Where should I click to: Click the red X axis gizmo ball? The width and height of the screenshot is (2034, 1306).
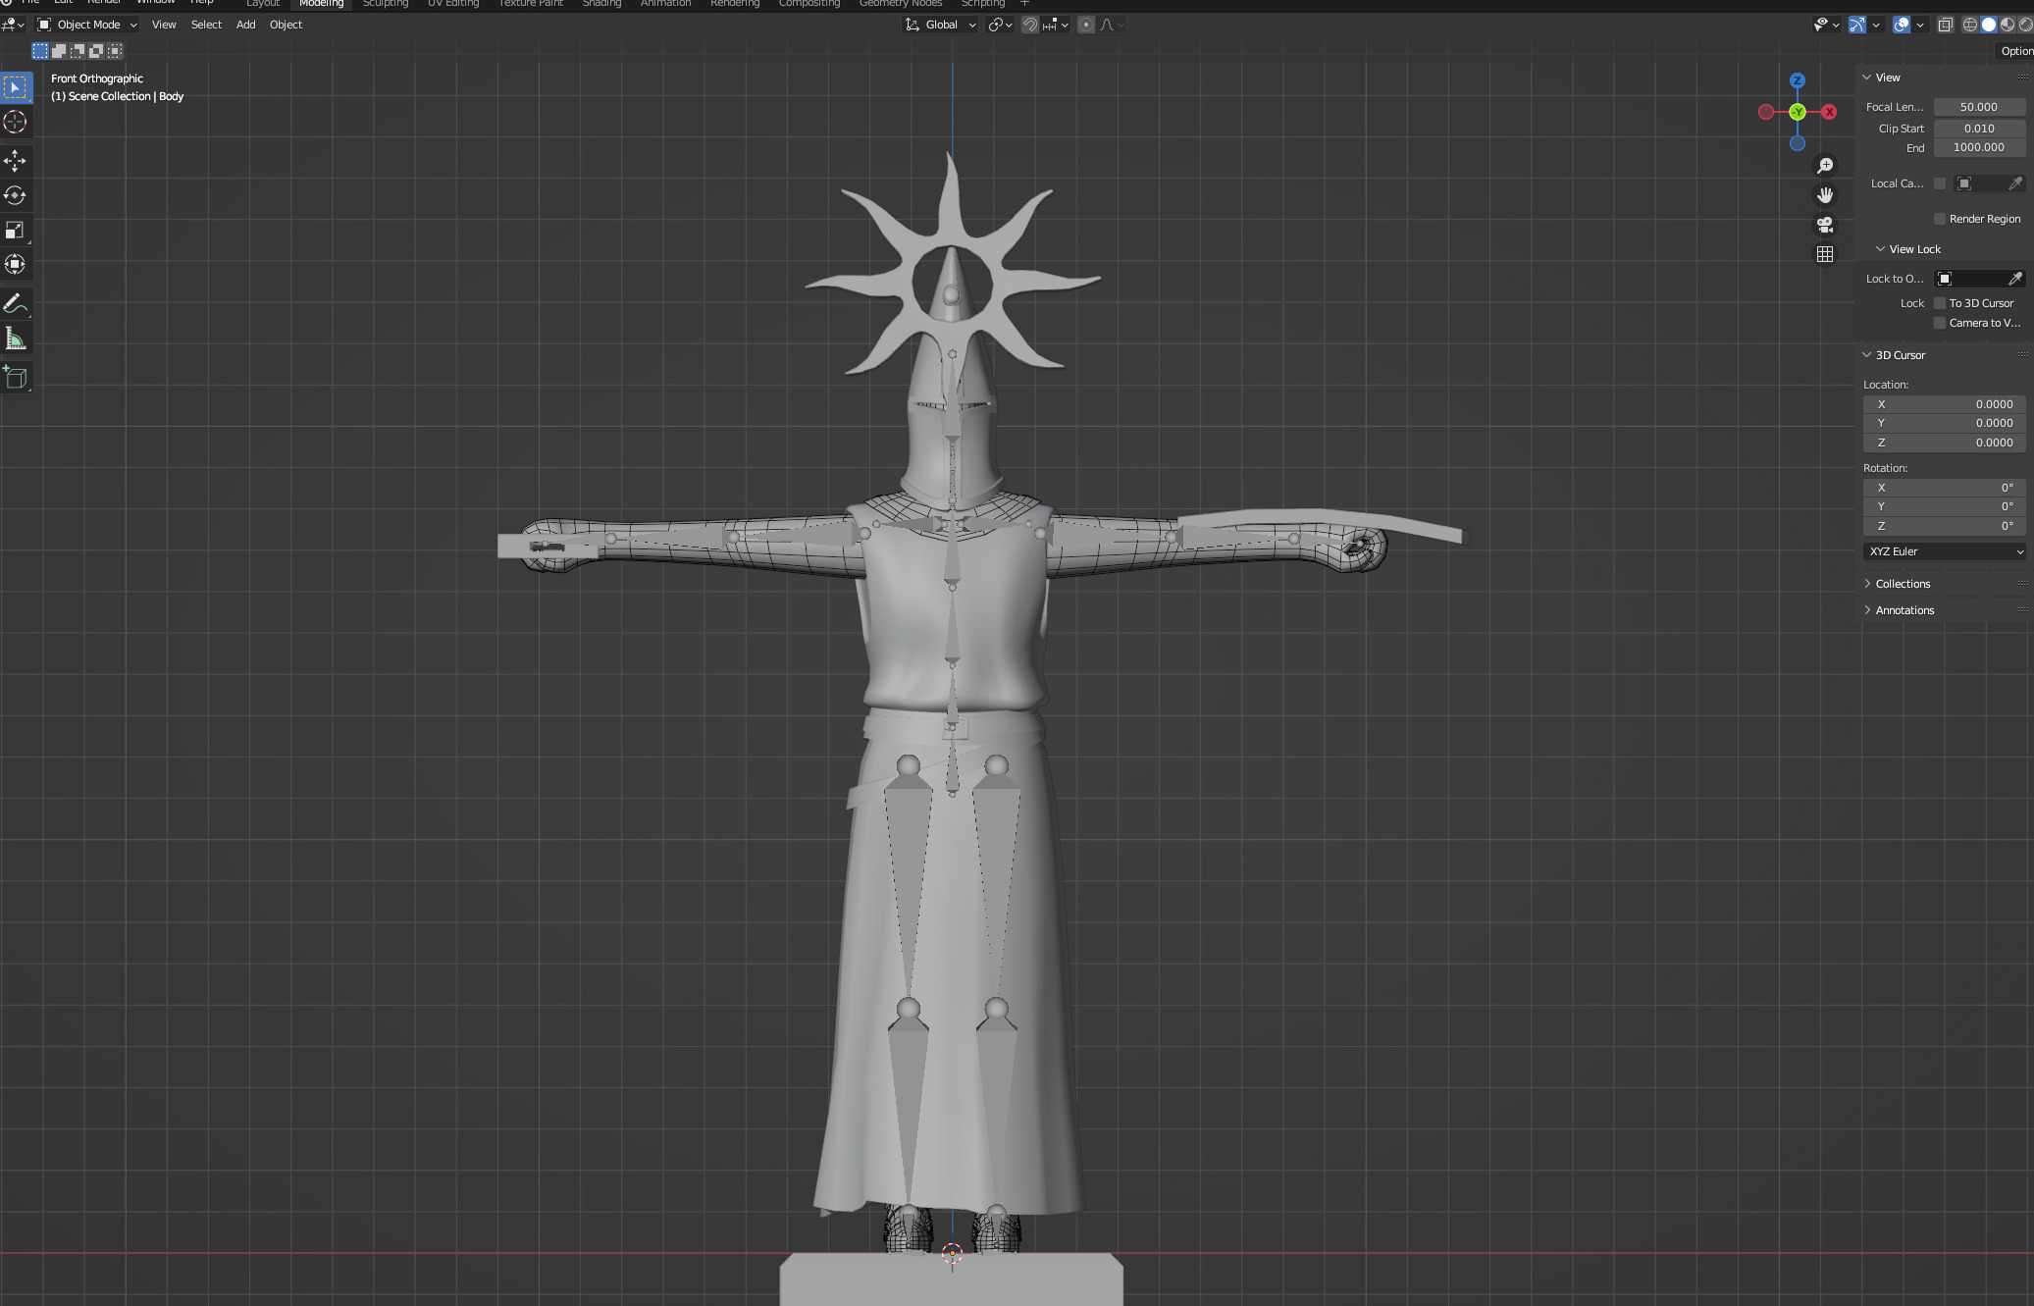pos(1829,112)
